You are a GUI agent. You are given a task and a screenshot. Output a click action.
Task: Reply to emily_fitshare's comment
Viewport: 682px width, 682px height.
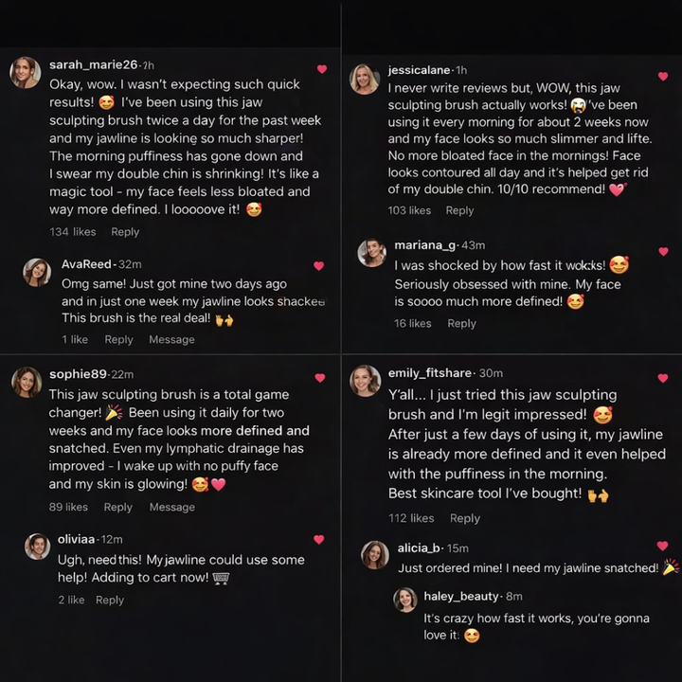(465, 519)
